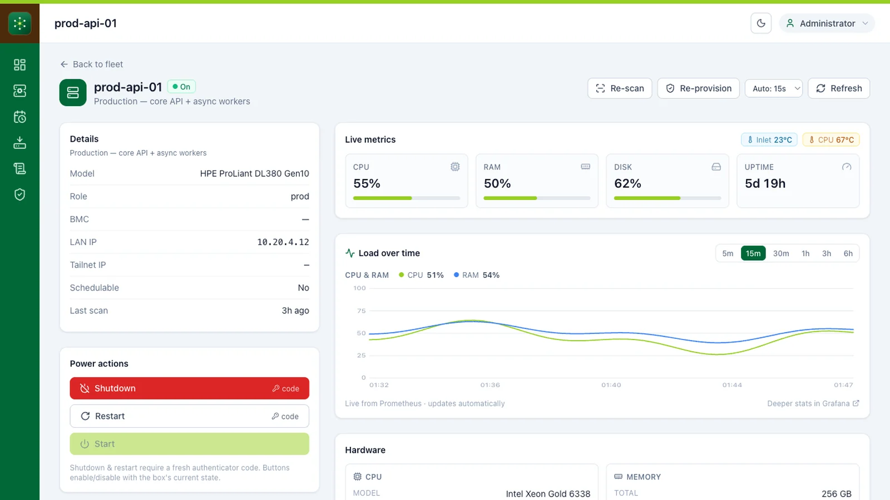Toggle the RAM series legend

coord(477,275)
